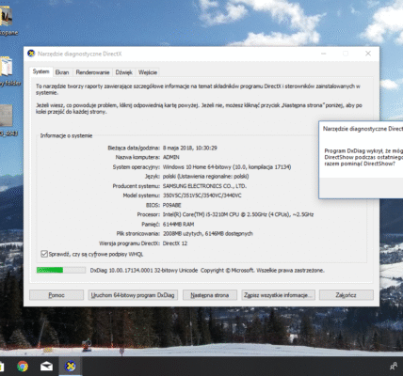The image size is (403, 376).
Task: Click the system model 350V5C value
Action: tap(202, 196)
